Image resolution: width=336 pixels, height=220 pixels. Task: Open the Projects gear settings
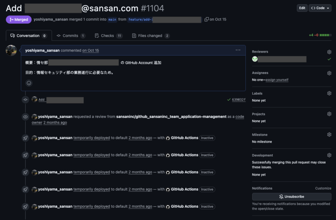[x=329, y=114]
